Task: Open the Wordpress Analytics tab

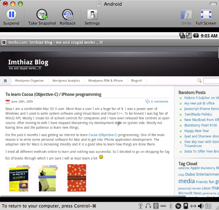Action: (66, 80)
